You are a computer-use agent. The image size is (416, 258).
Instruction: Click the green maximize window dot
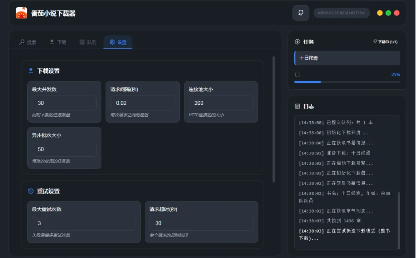pos(388,13)
